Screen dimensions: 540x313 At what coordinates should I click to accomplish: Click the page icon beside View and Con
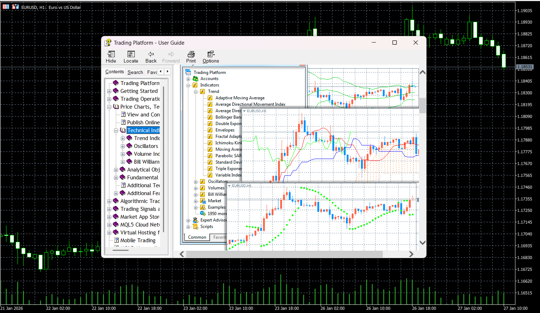[x=123, y=114]
